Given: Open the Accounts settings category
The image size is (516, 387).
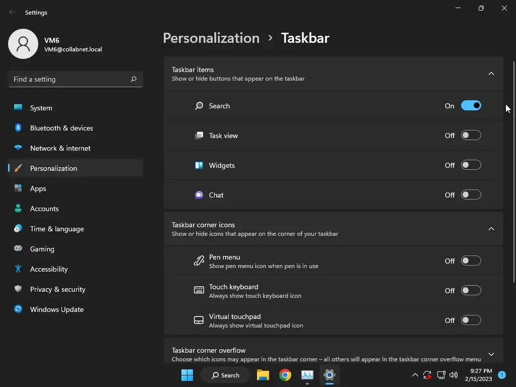Looking at the screenshot, I should 76,208.
